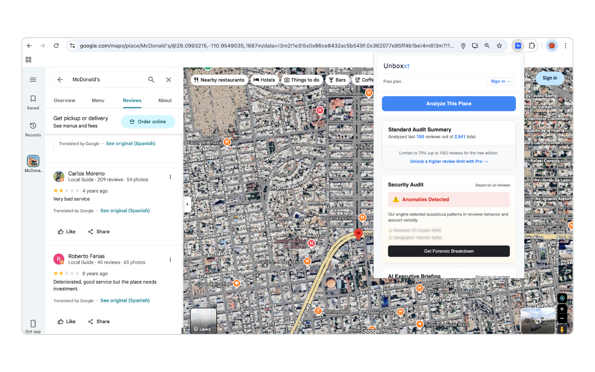Click Get Forensic Breakdown button
Viewport: 595px width, 372px height.
pyautogui.click(x=449, y=251)
